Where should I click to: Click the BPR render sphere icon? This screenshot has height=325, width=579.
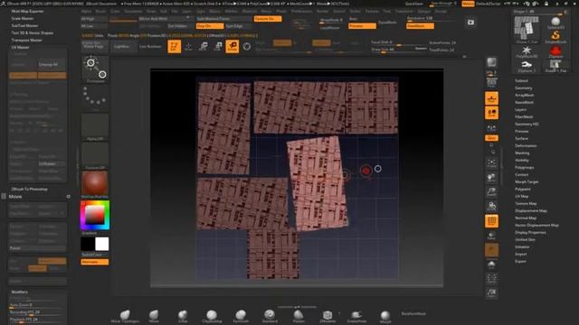click(x=491, y=62)
